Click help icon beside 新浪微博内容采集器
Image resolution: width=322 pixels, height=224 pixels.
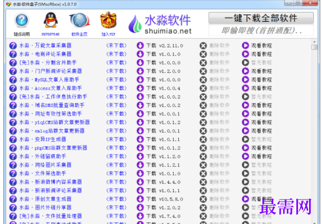[13, 182]
